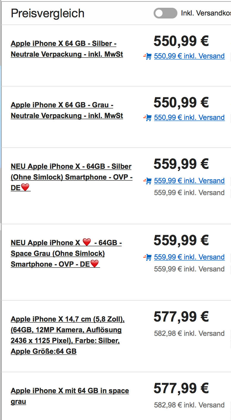Click grey '582,98 € inkl. Versand' under space grau listing
This screenshot has height=420, width=231.
click(189, 405)
